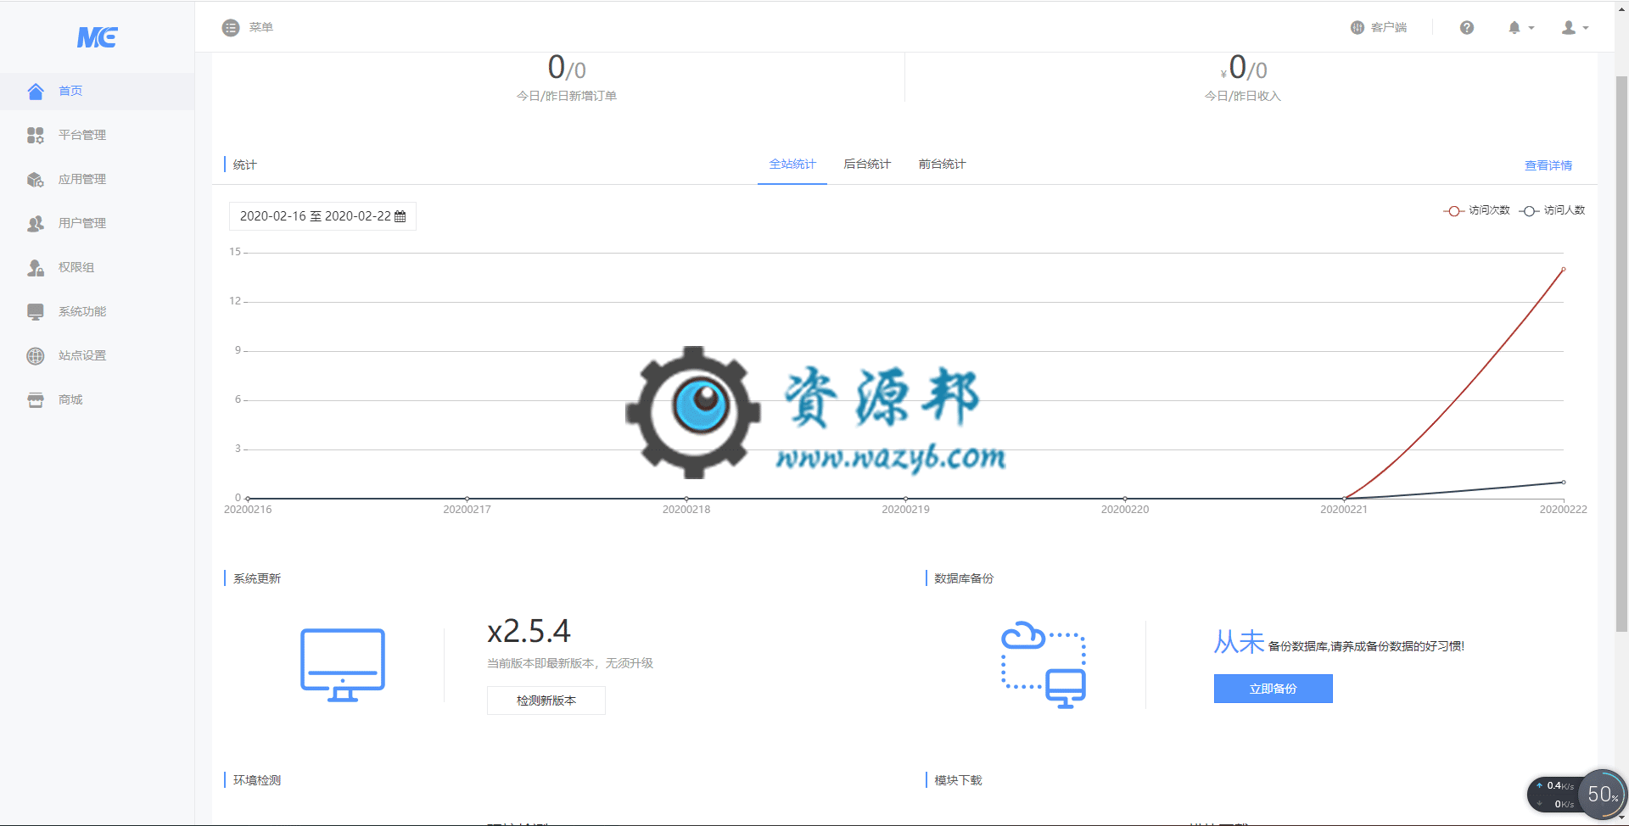Click the x2.5.4 version text

tap(529, 631)
